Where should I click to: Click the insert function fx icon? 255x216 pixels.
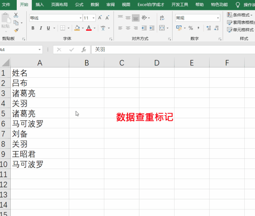point(84,49)
